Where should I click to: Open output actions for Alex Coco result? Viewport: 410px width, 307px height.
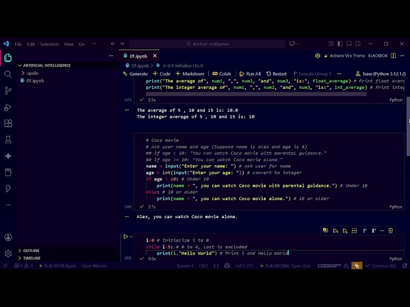pos(127,217)
